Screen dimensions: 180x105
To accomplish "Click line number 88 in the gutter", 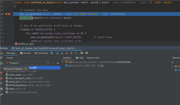I will tap(3, 18).
